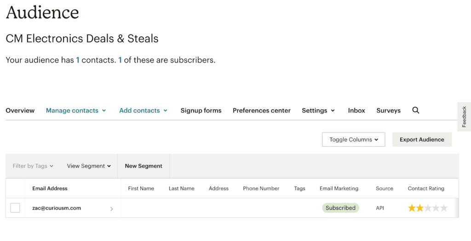The image size is (471, 241).
Task: Expand the View Segment dropdown
Action: [x=89, y=166]
